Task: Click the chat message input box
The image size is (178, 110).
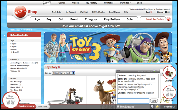Action: [133, 101]
